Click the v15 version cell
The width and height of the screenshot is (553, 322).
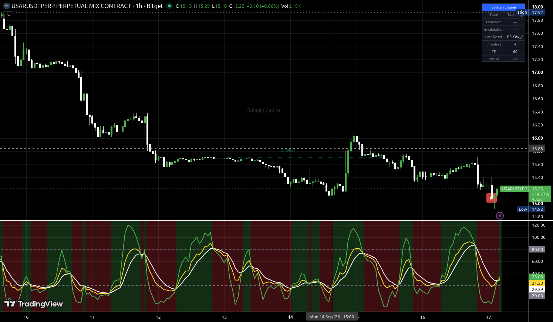pos(515,59)
